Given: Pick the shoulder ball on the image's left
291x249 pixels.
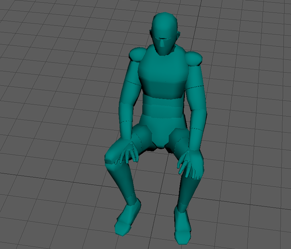Looking at the screenshot, I should (x=137, y=54).
